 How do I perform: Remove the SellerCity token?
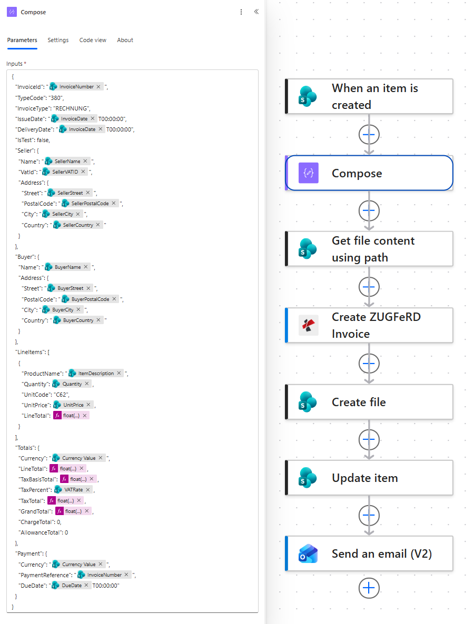[78, 214]
